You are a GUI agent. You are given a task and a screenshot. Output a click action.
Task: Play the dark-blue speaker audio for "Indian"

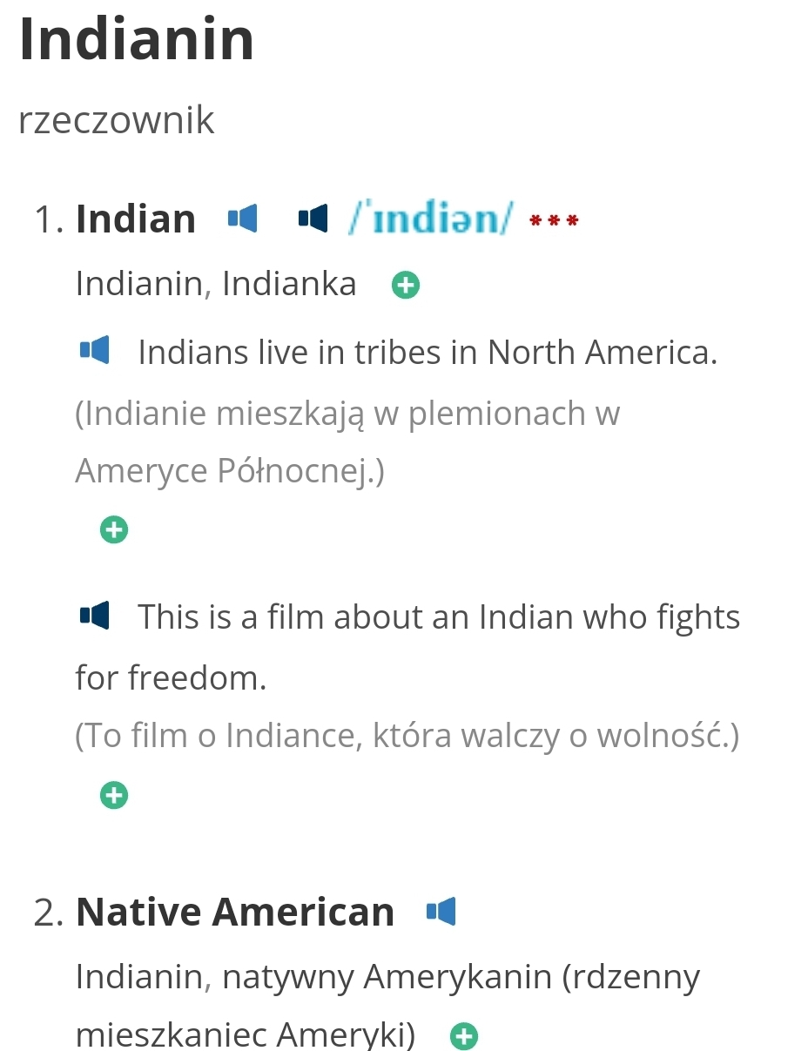(x=313, y=219)
